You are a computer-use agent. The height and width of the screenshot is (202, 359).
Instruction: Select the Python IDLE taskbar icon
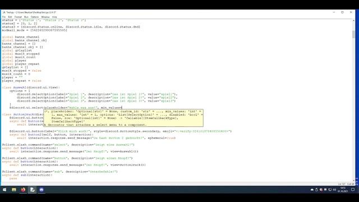[x=33, y=190]
